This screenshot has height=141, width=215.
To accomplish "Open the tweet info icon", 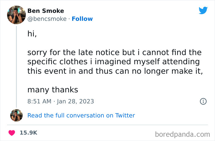I will tap(203, 101).
